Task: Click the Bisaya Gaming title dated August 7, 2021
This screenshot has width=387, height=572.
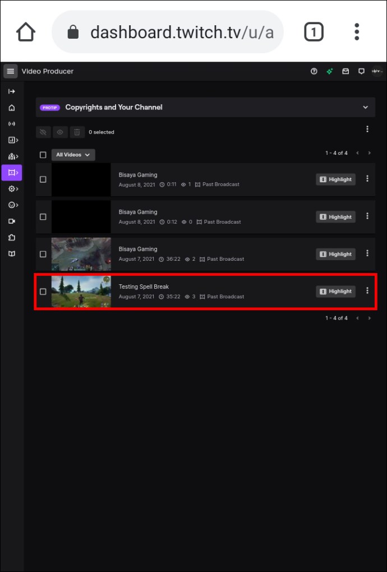Action: [138, 249]
